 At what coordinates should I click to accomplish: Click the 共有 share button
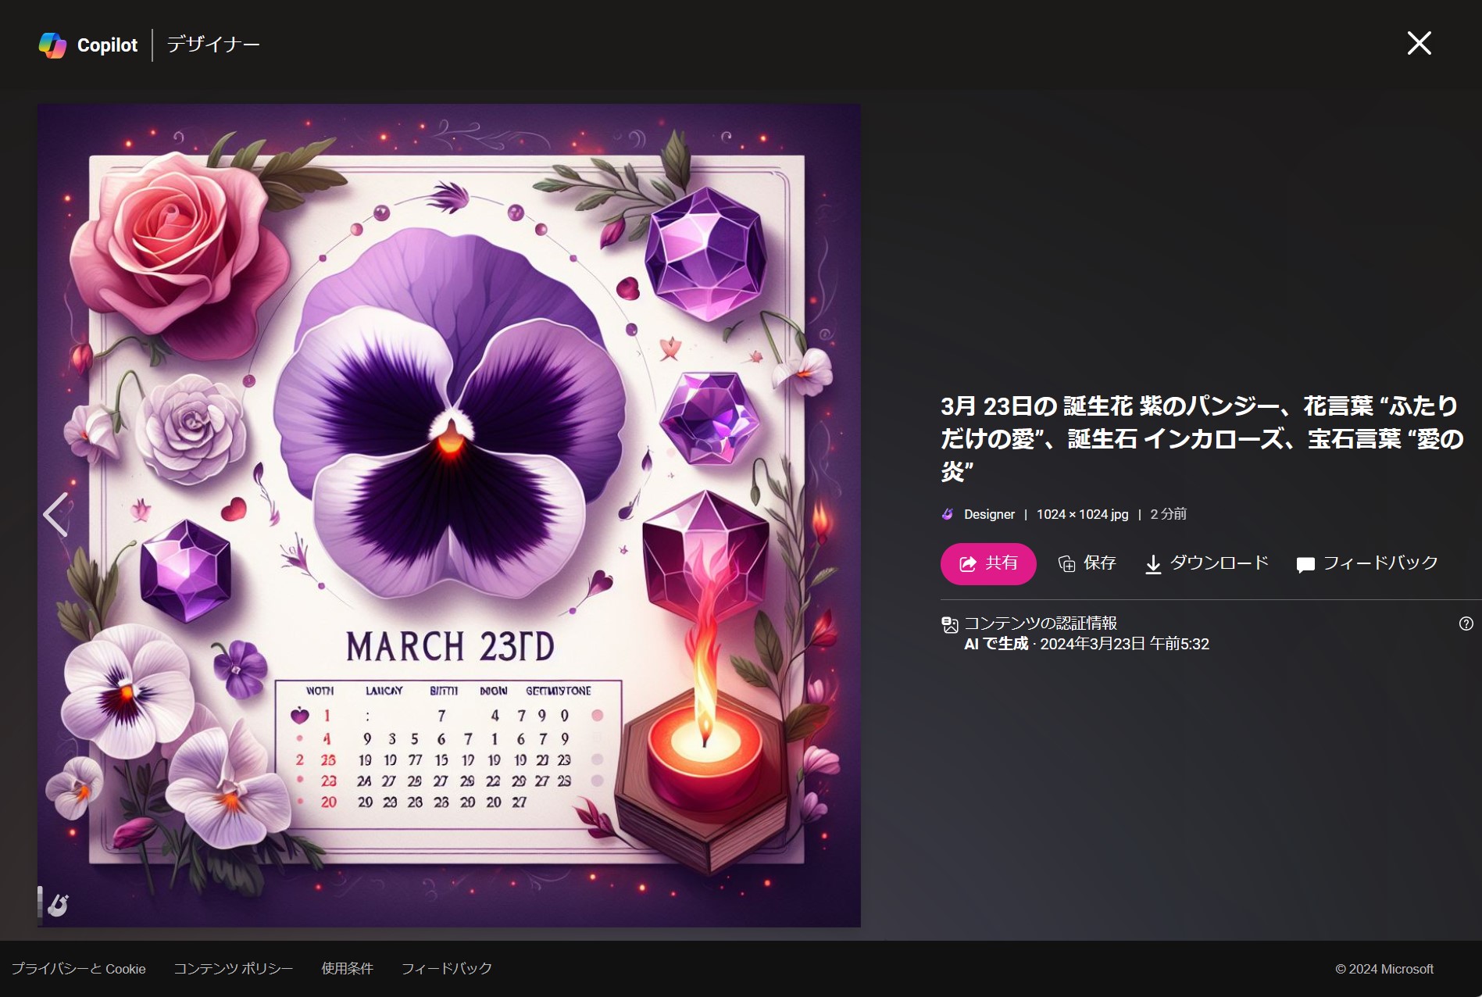(x=988, y=563)
